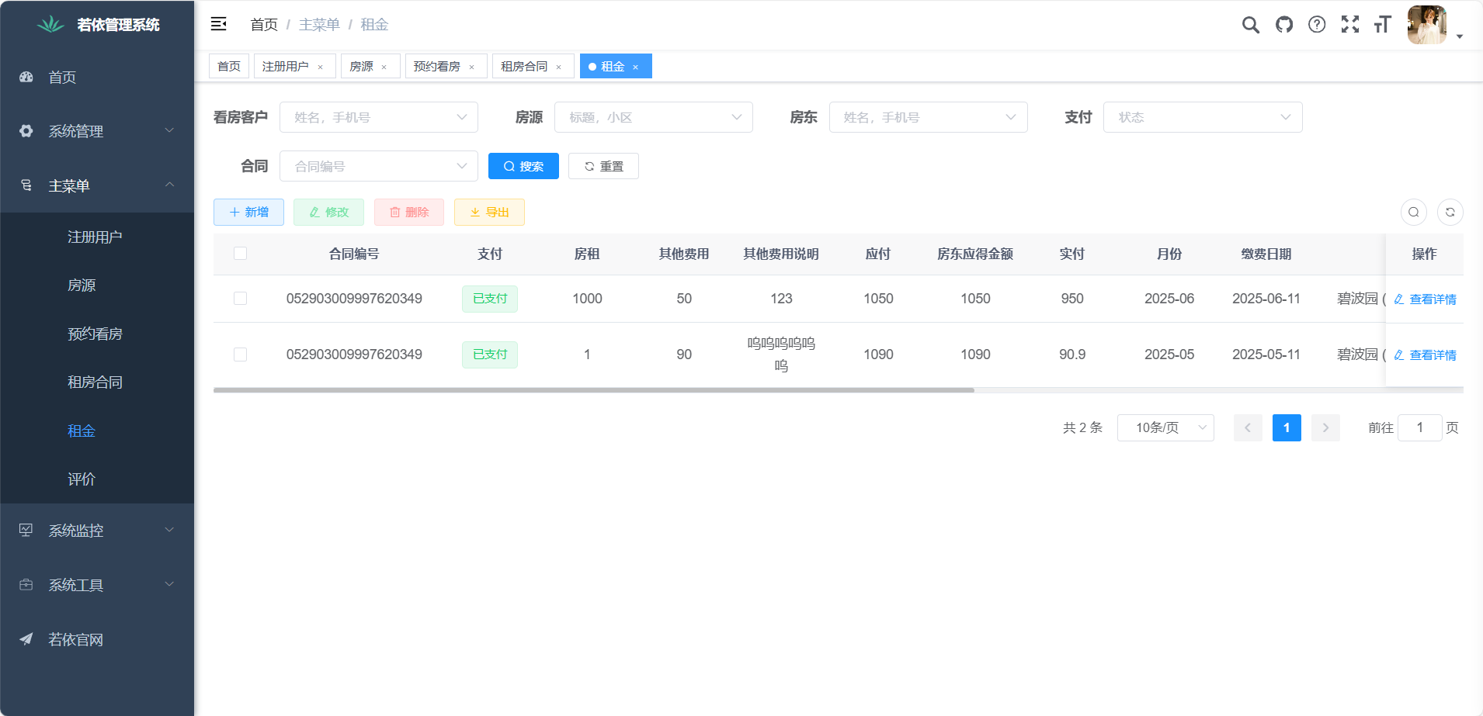Toggle the select-all header checkbox
Viewport: 1483px width, 716px height.
(241, 254)
